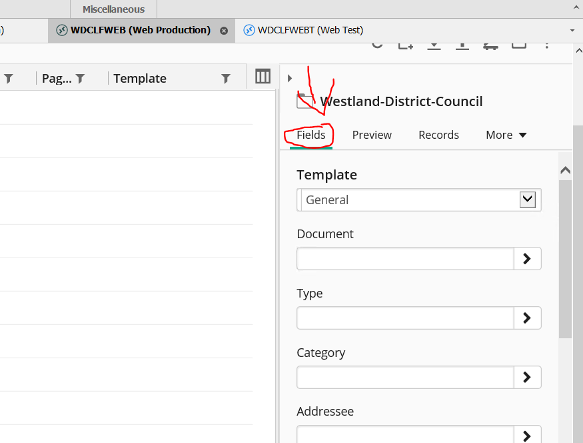Click the outer window scroll-up arrow
Viewport: 583px width, 443px height.
point(578,50)
